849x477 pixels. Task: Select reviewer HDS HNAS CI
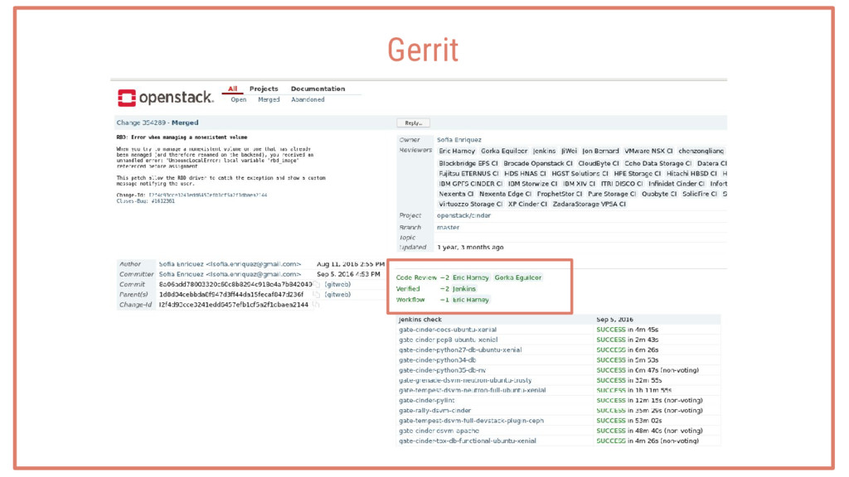click(525, 174)
